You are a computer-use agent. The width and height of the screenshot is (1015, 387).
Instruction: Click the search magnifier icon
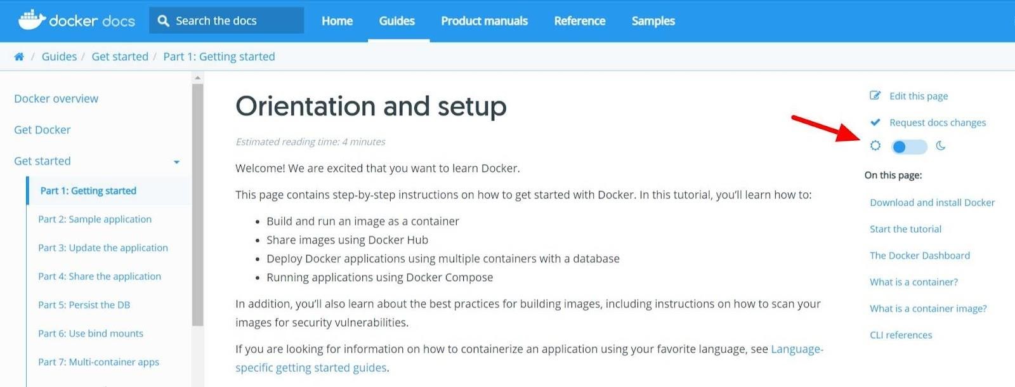(163, 21)
